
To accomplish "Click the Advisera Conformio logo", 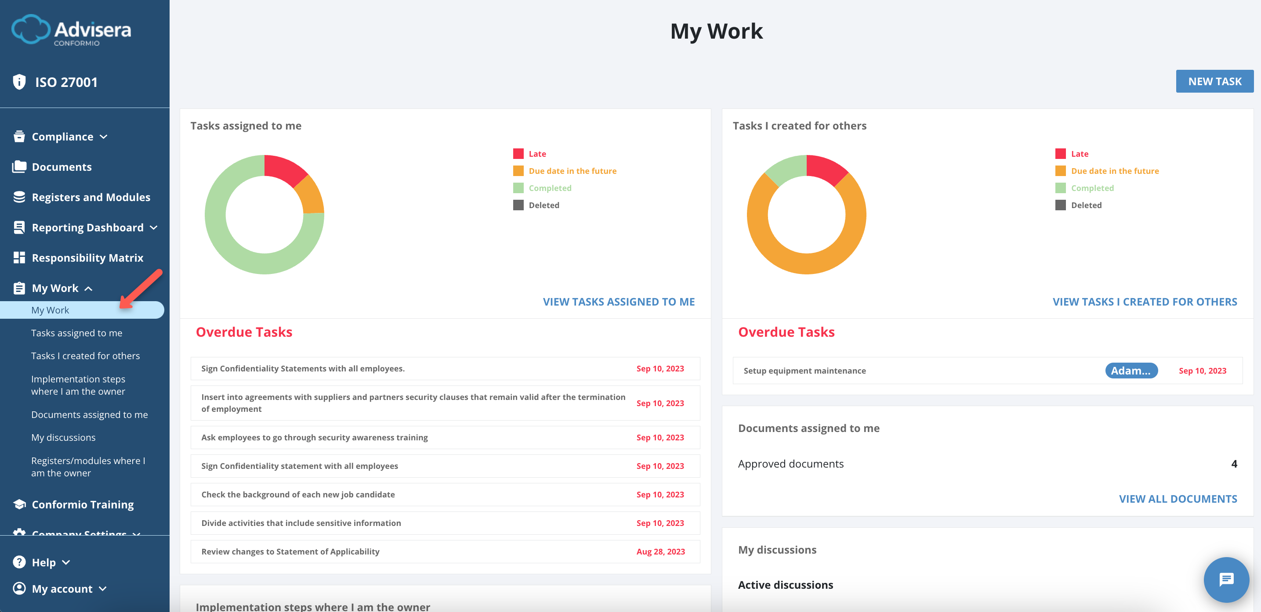I will (72, 30).
